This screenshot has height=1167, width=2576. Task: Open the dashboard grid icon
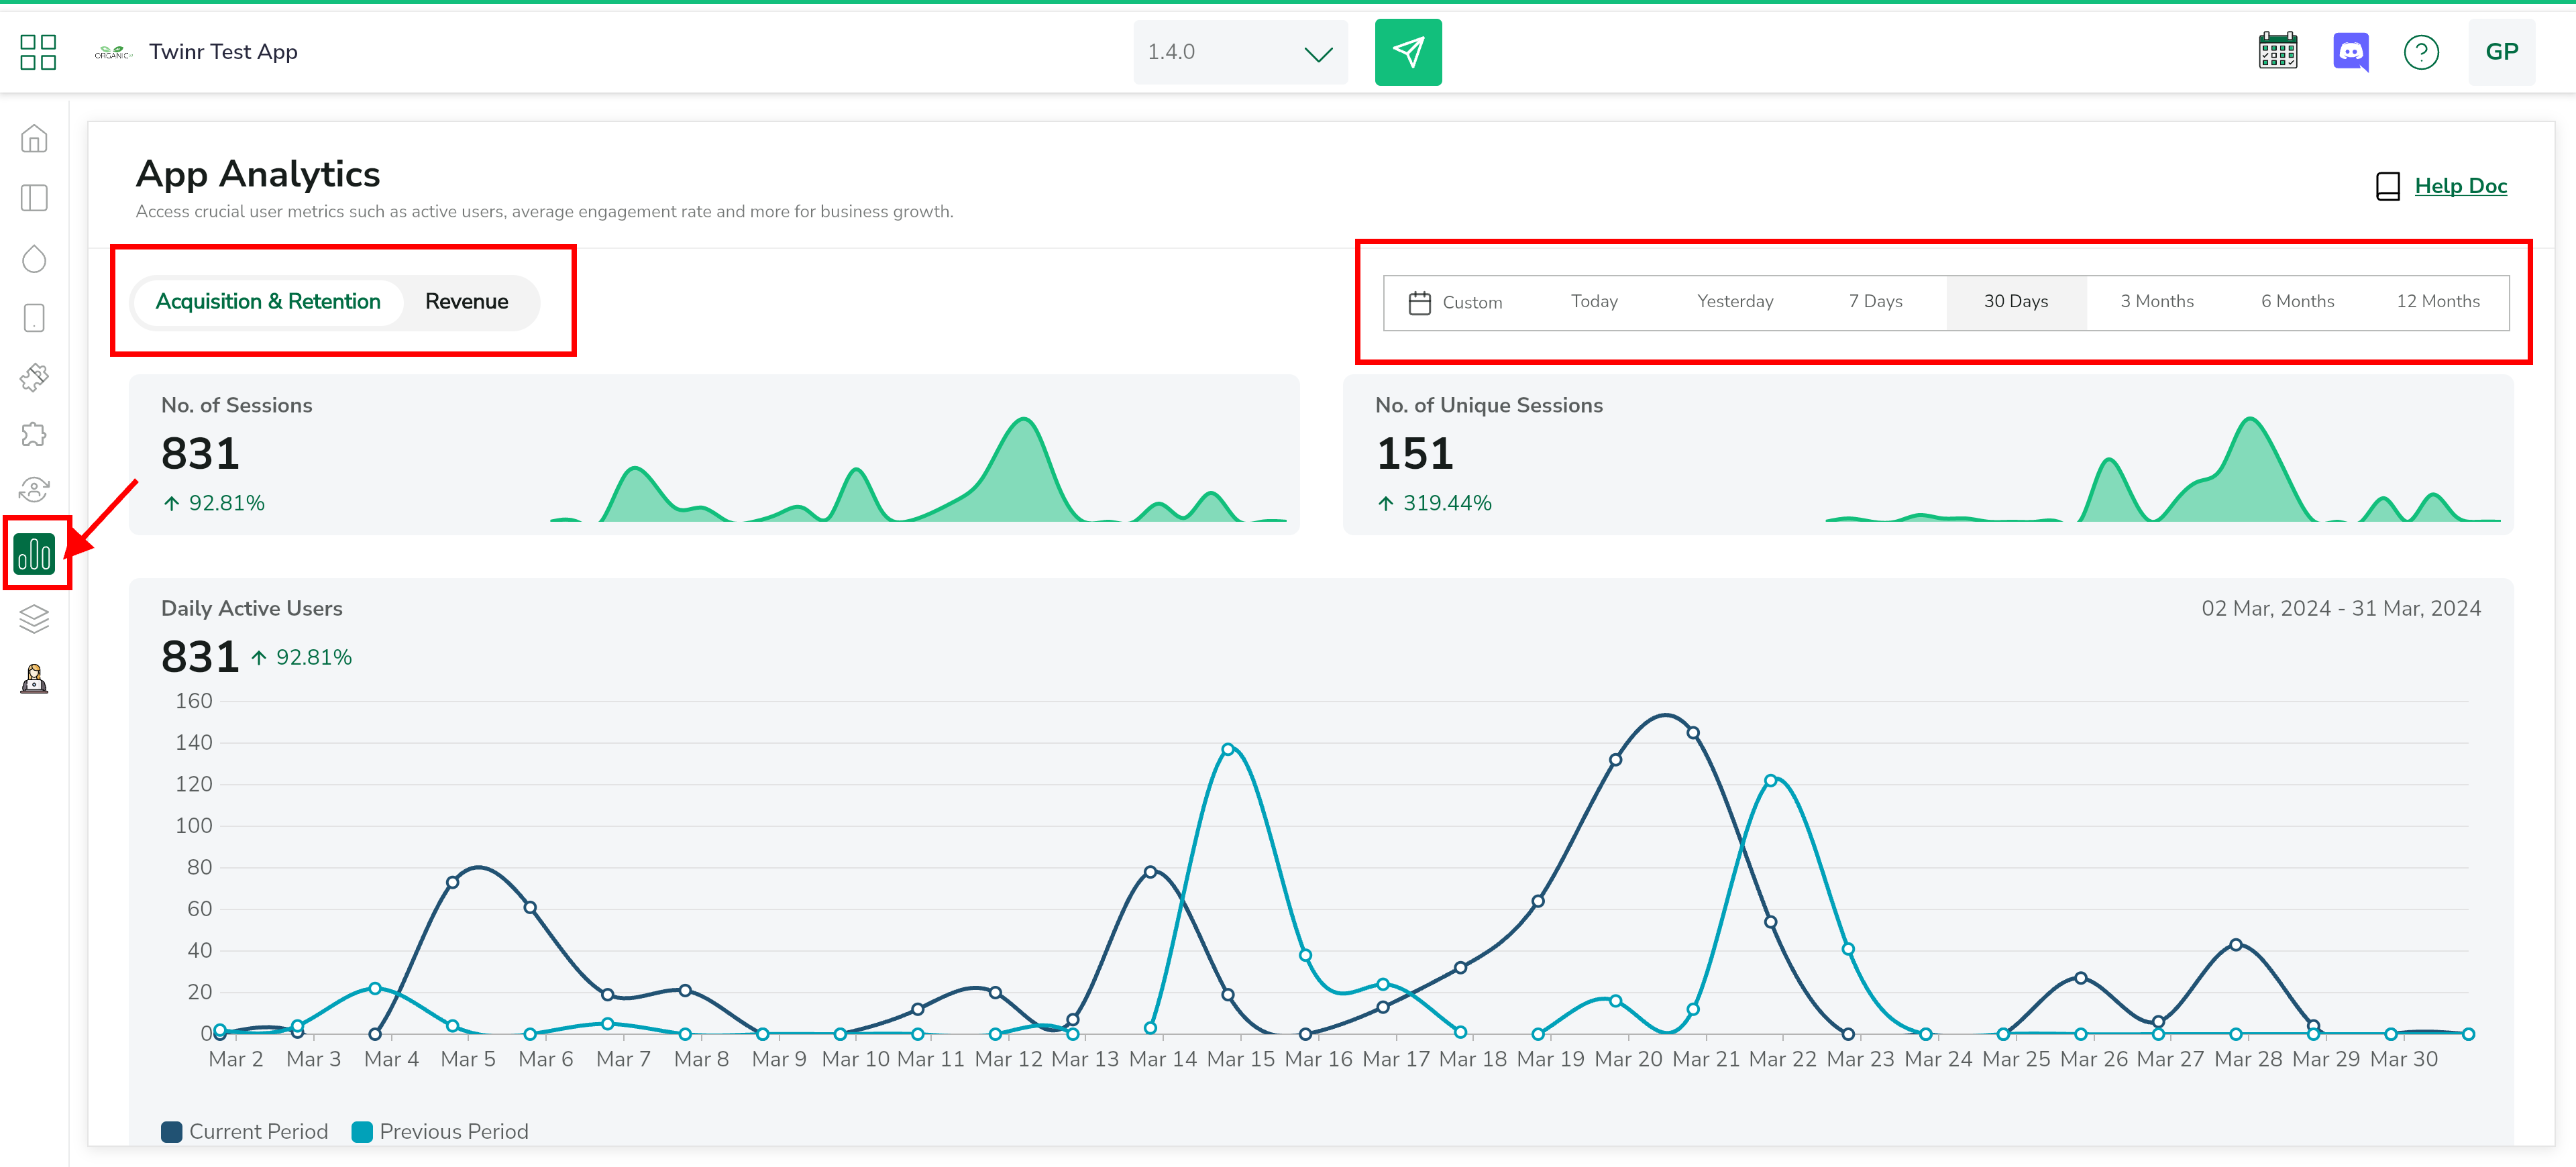pos(38,52)
